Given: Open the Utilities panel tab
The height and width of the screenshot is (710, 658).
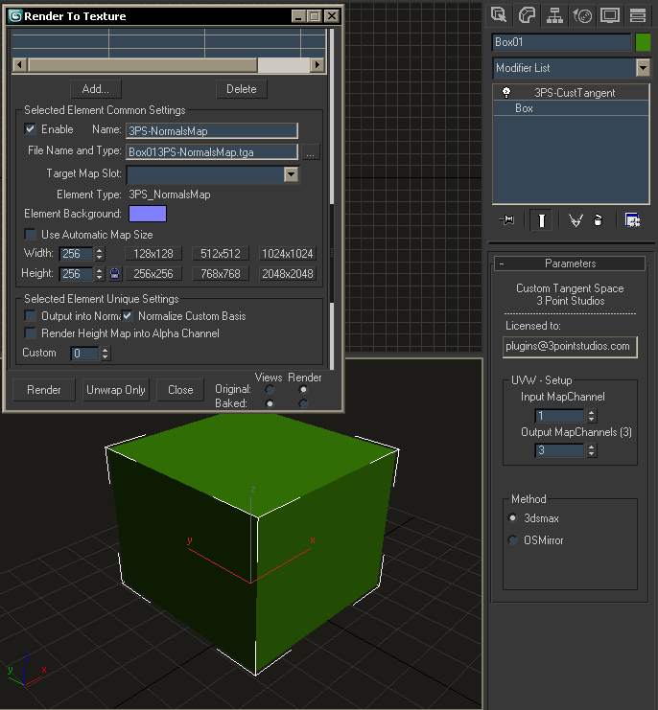Looking at the screenshot, I should click(637, 14).
